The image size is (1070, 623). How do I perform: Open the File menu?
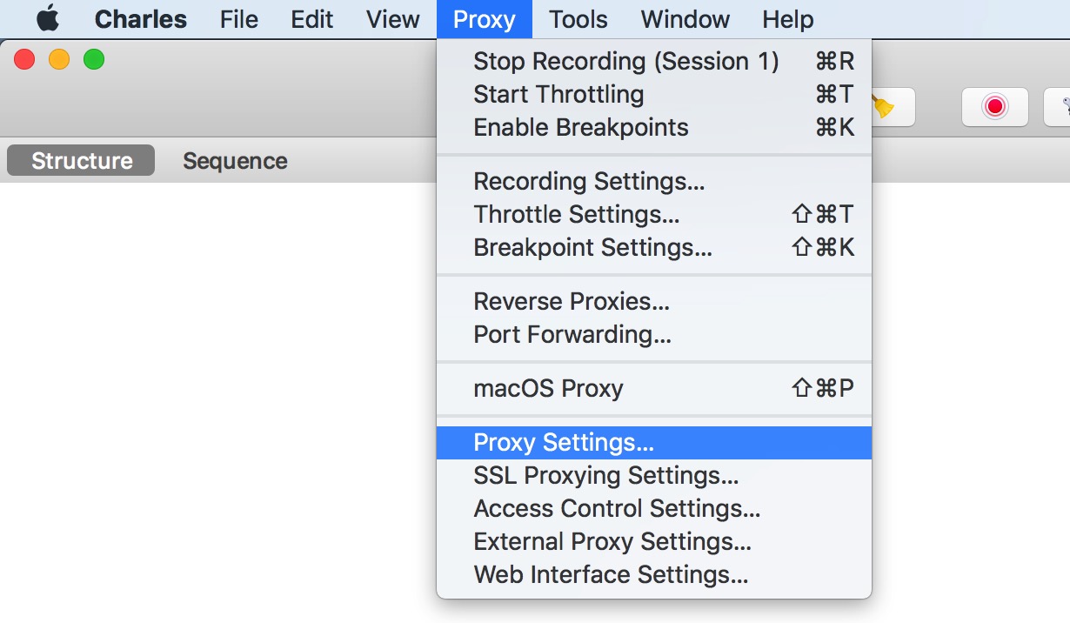238,19
